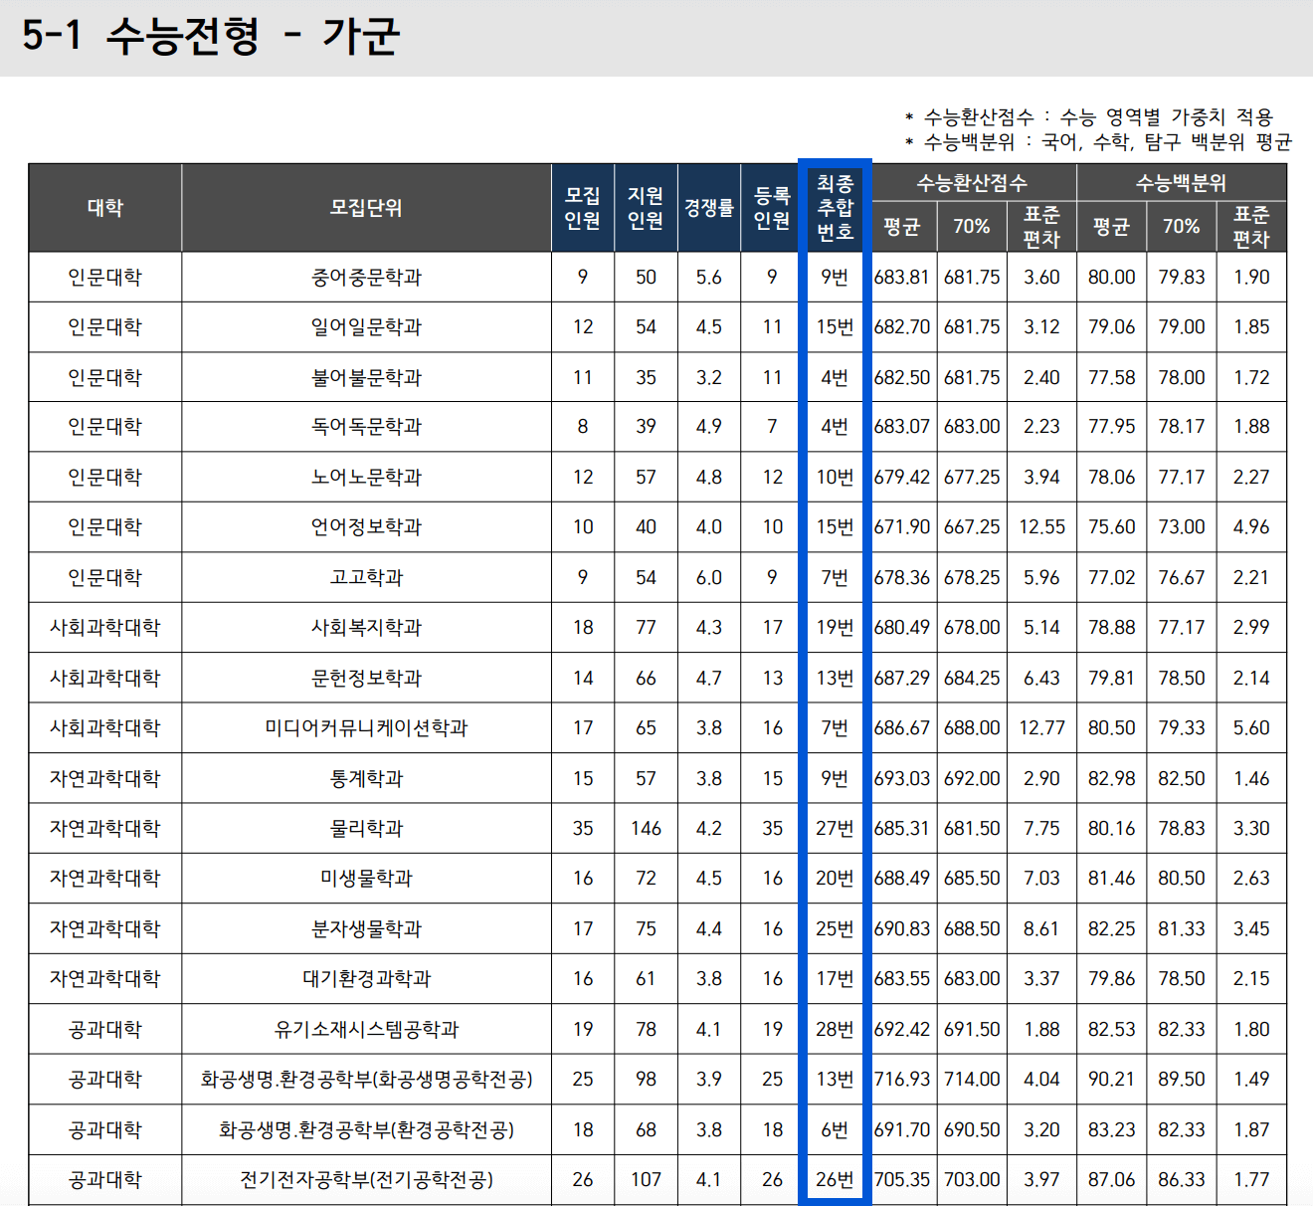Click the 표준편차 subheader under 수능백분위
Viewport: 1313px width, 1206px height.
click(1250, 227)
